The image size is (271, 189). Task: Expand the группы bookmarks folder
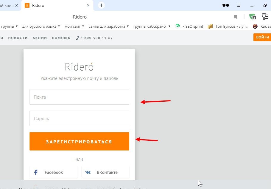(x=9, y=26)
